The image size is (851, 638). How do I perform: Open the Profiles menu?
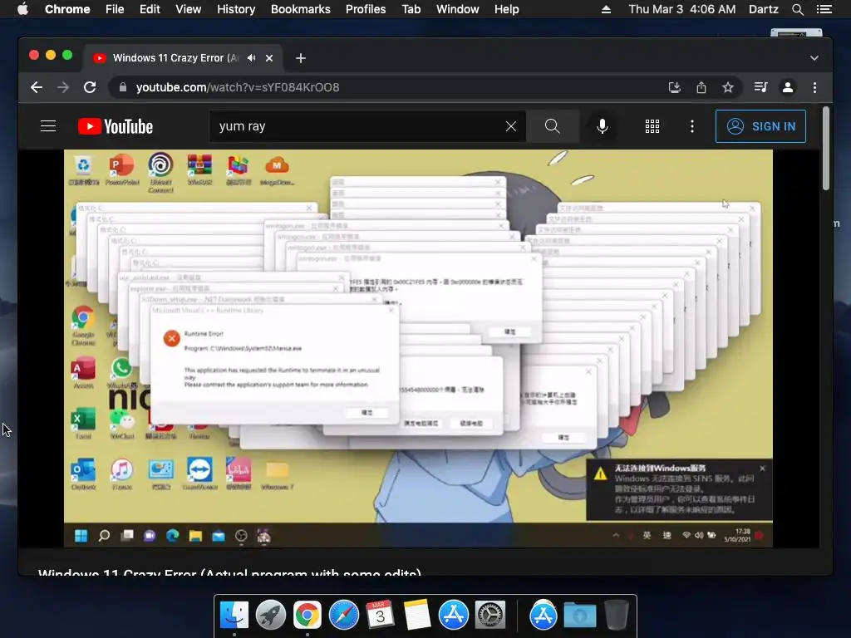click(x=366, y=9)
